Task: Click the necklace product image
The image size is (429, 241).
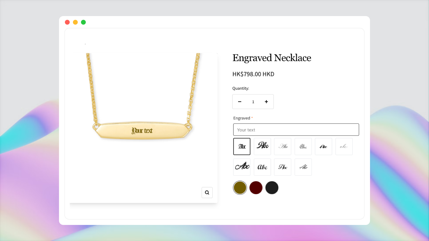Action: (143, 128)
